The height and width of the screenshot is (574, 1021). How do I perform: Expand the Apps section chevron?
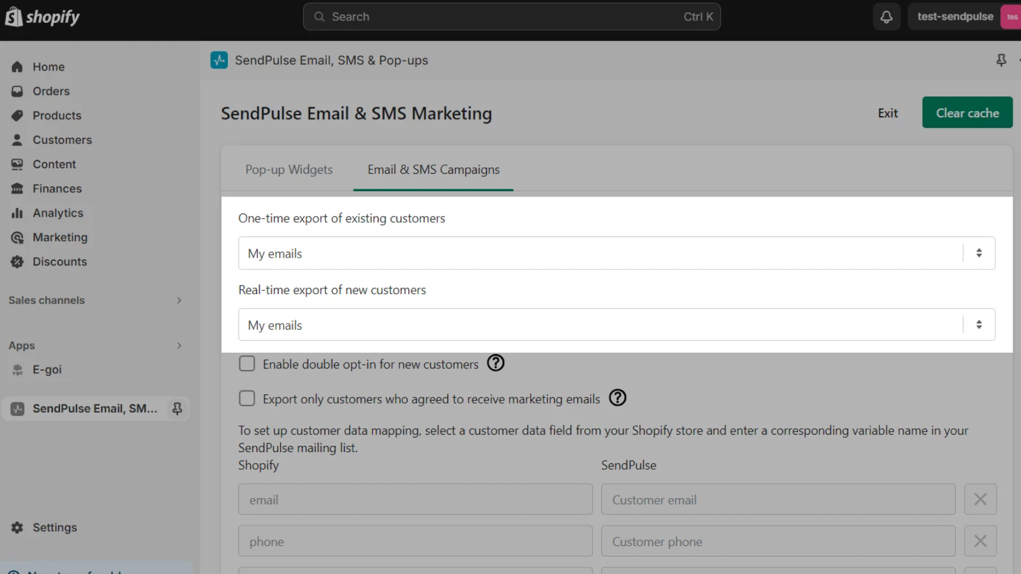[x=179, y=346]
